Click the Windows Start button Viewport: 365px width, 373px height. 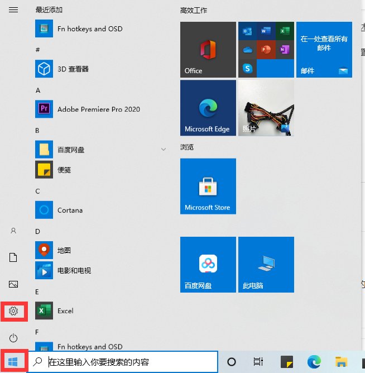13,362
